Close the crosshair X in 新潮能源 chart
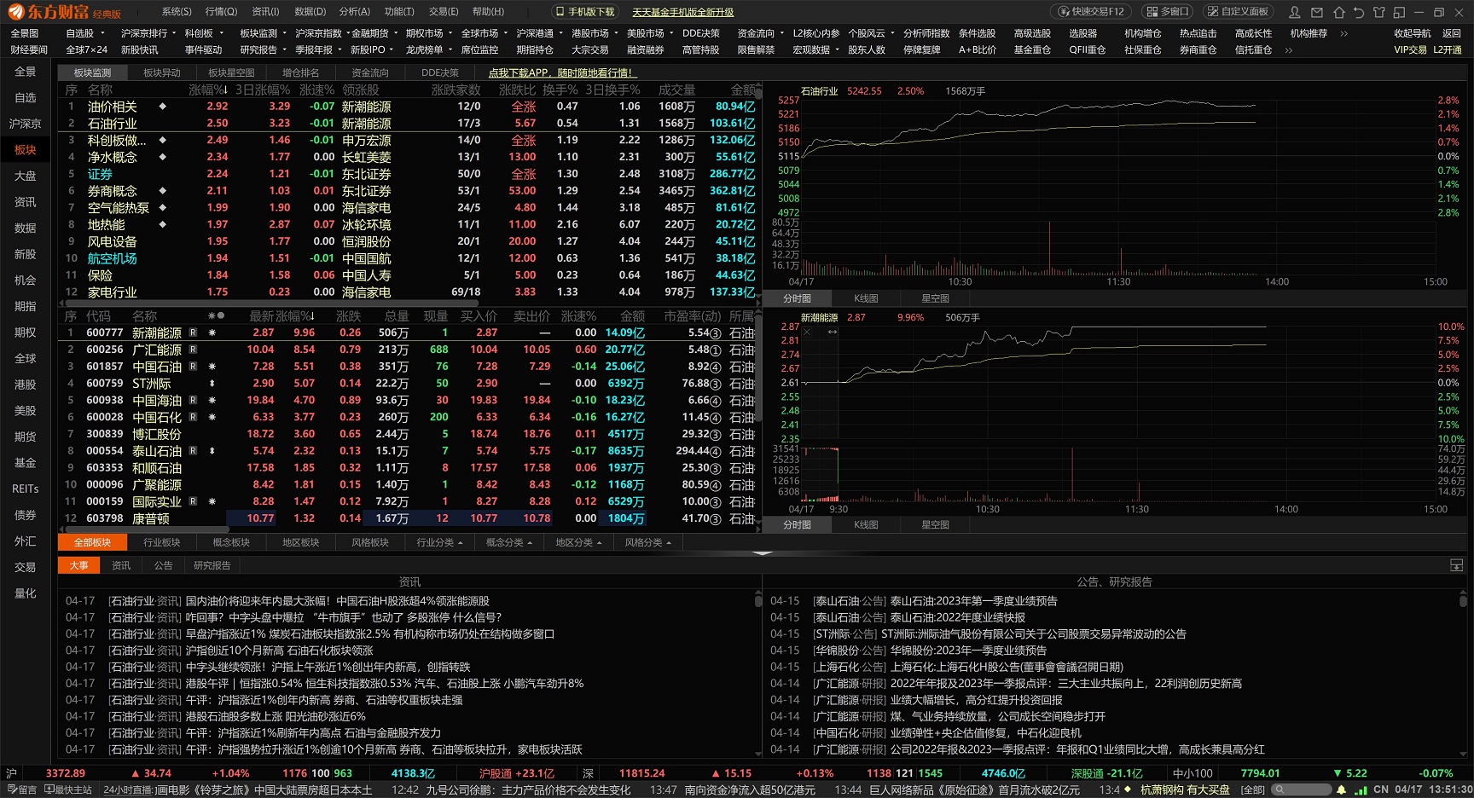The height and width of the screenshot is (798, 1474). pos(807,332)
